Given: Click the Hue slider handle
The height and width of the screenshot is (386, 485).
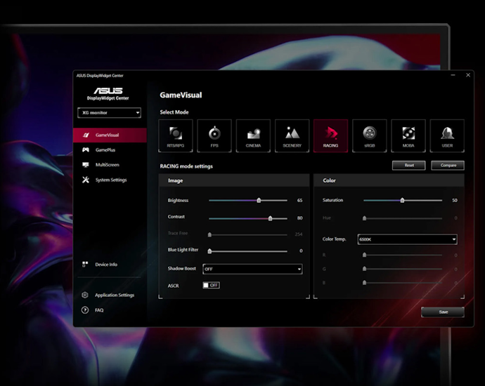Looking at the screenshot, I should tap(364, 218).
